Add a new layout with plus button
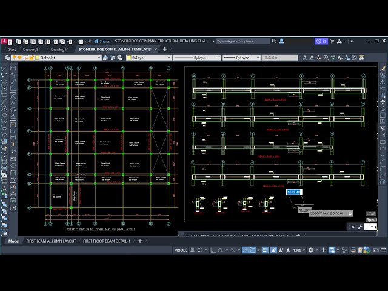This screenshot has height=291, width=388. tap(140, 241)
